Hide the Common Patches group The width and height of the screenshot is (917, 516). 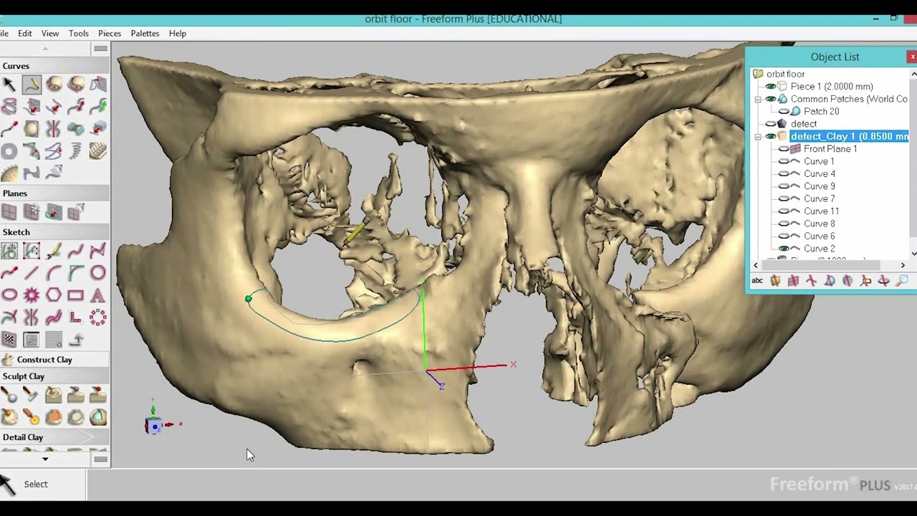click(x=770, y=99)
